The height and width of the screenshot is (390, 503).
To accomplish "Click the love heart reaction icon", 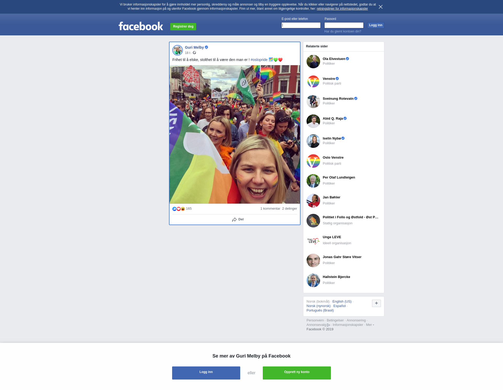I will pos(179,209).
